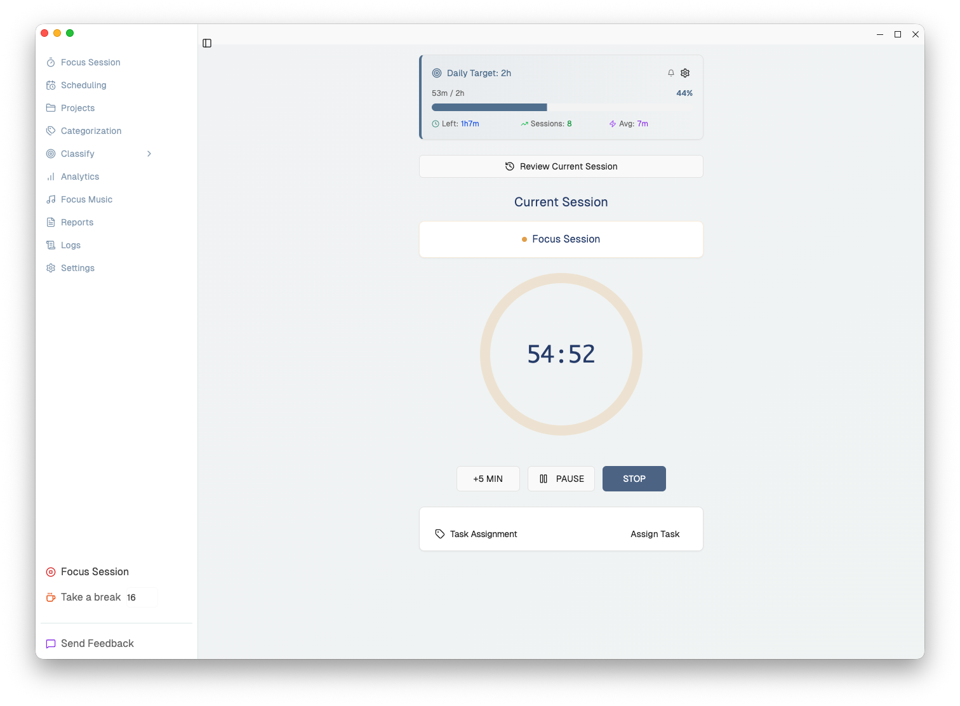The image size is (960, 706).
Task: Click the Scheduling calendar icon
Action: coord(51,85)
